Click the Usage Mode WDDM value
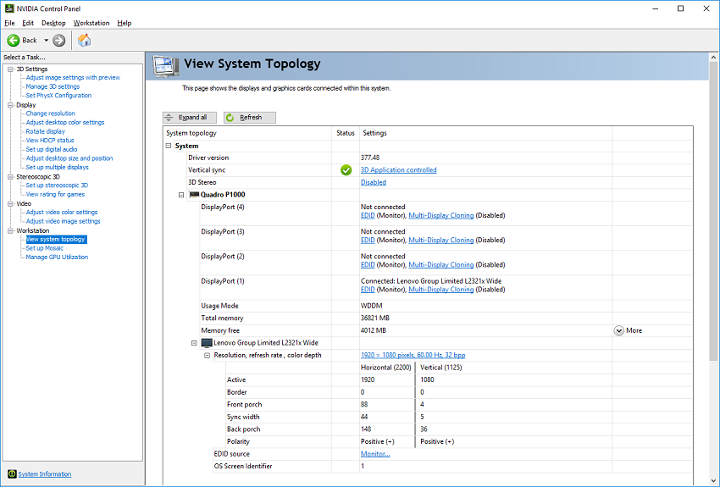The width and height of the screenshot is (720, 487). pos(372,306)
